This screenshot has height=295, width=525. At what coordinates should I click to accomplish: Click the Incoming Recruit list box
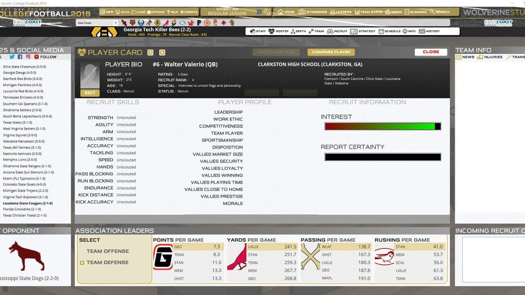(493, 259)
